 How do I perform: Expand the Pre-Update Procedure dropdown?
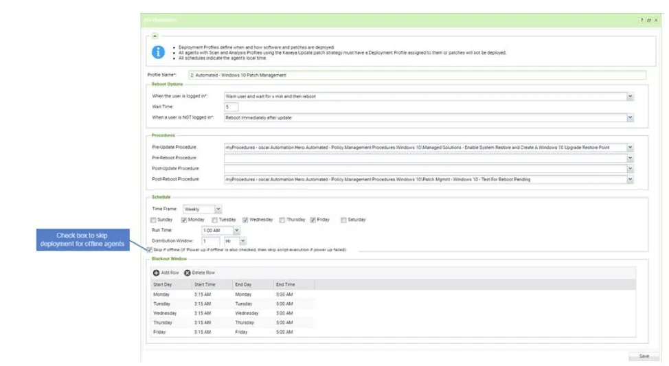click(x=630, y=148)
